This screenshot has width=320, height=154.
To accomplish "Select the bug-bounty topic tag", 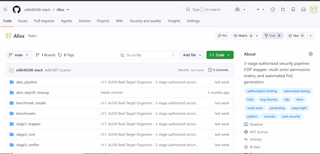I will (x=269, y=100).
